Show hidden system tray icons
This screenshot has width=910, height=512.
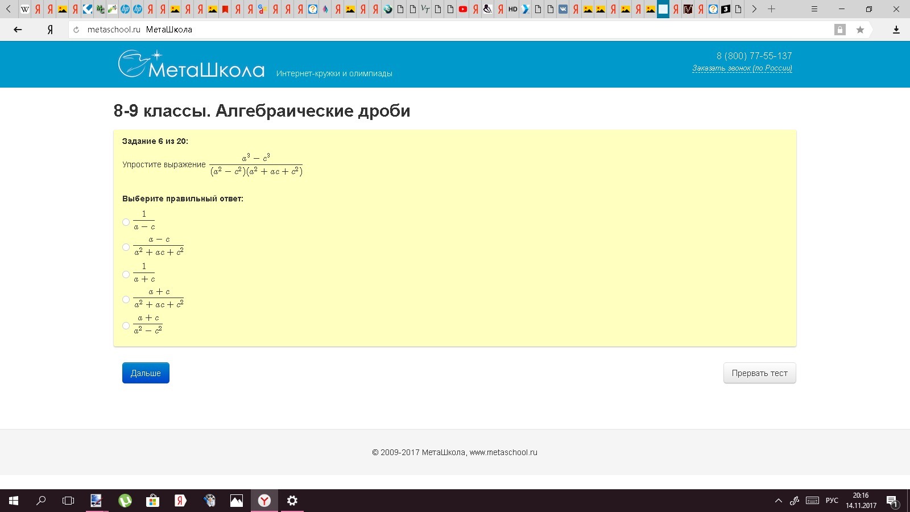[778, 501]
